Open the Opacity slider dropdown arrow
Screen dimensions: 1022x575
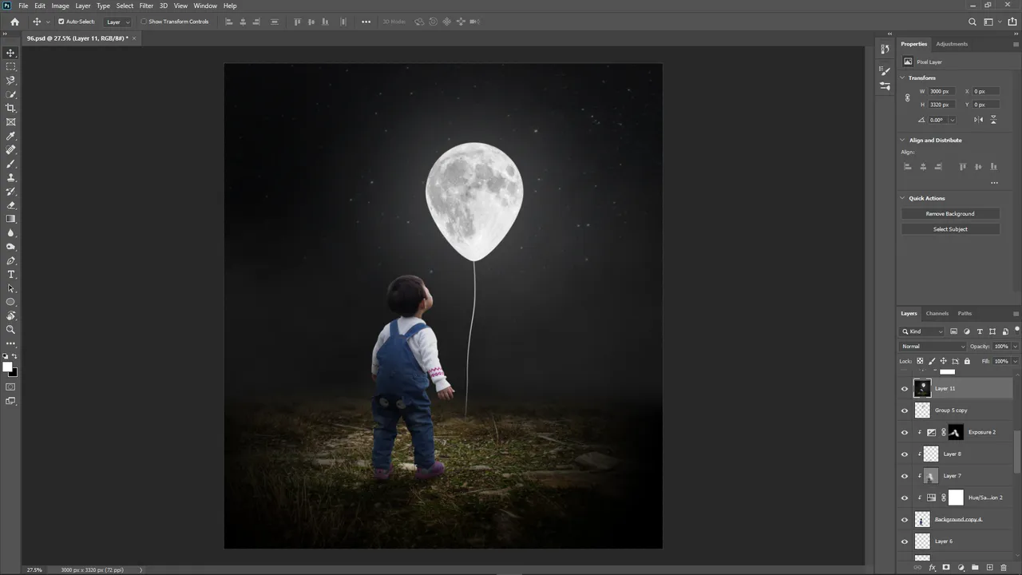(1015, 347)
